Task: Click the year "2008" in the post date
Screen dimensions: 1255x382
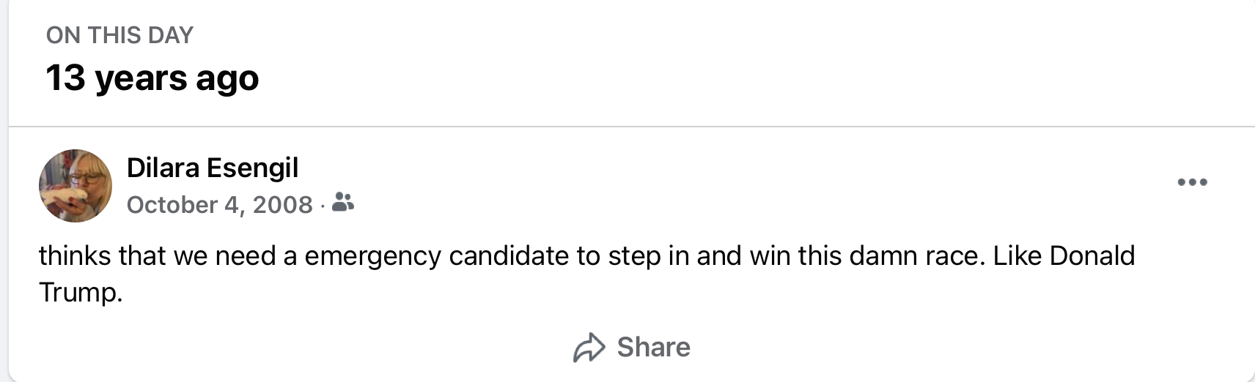Action: pos(283,204)
